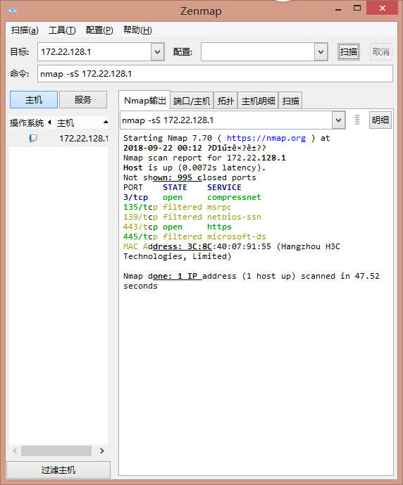
Task: Select host row 172.22.128.1 in list
Action: click(58, 138)
